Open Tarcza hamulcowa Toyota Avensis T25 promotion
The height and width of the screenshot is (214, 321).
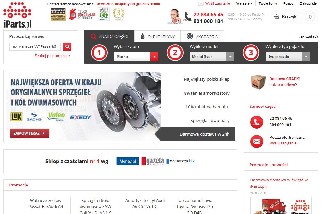tap(195, 206)
